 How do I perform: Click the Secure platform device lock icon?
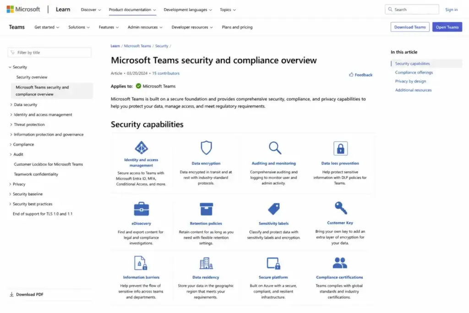[273, 264]
